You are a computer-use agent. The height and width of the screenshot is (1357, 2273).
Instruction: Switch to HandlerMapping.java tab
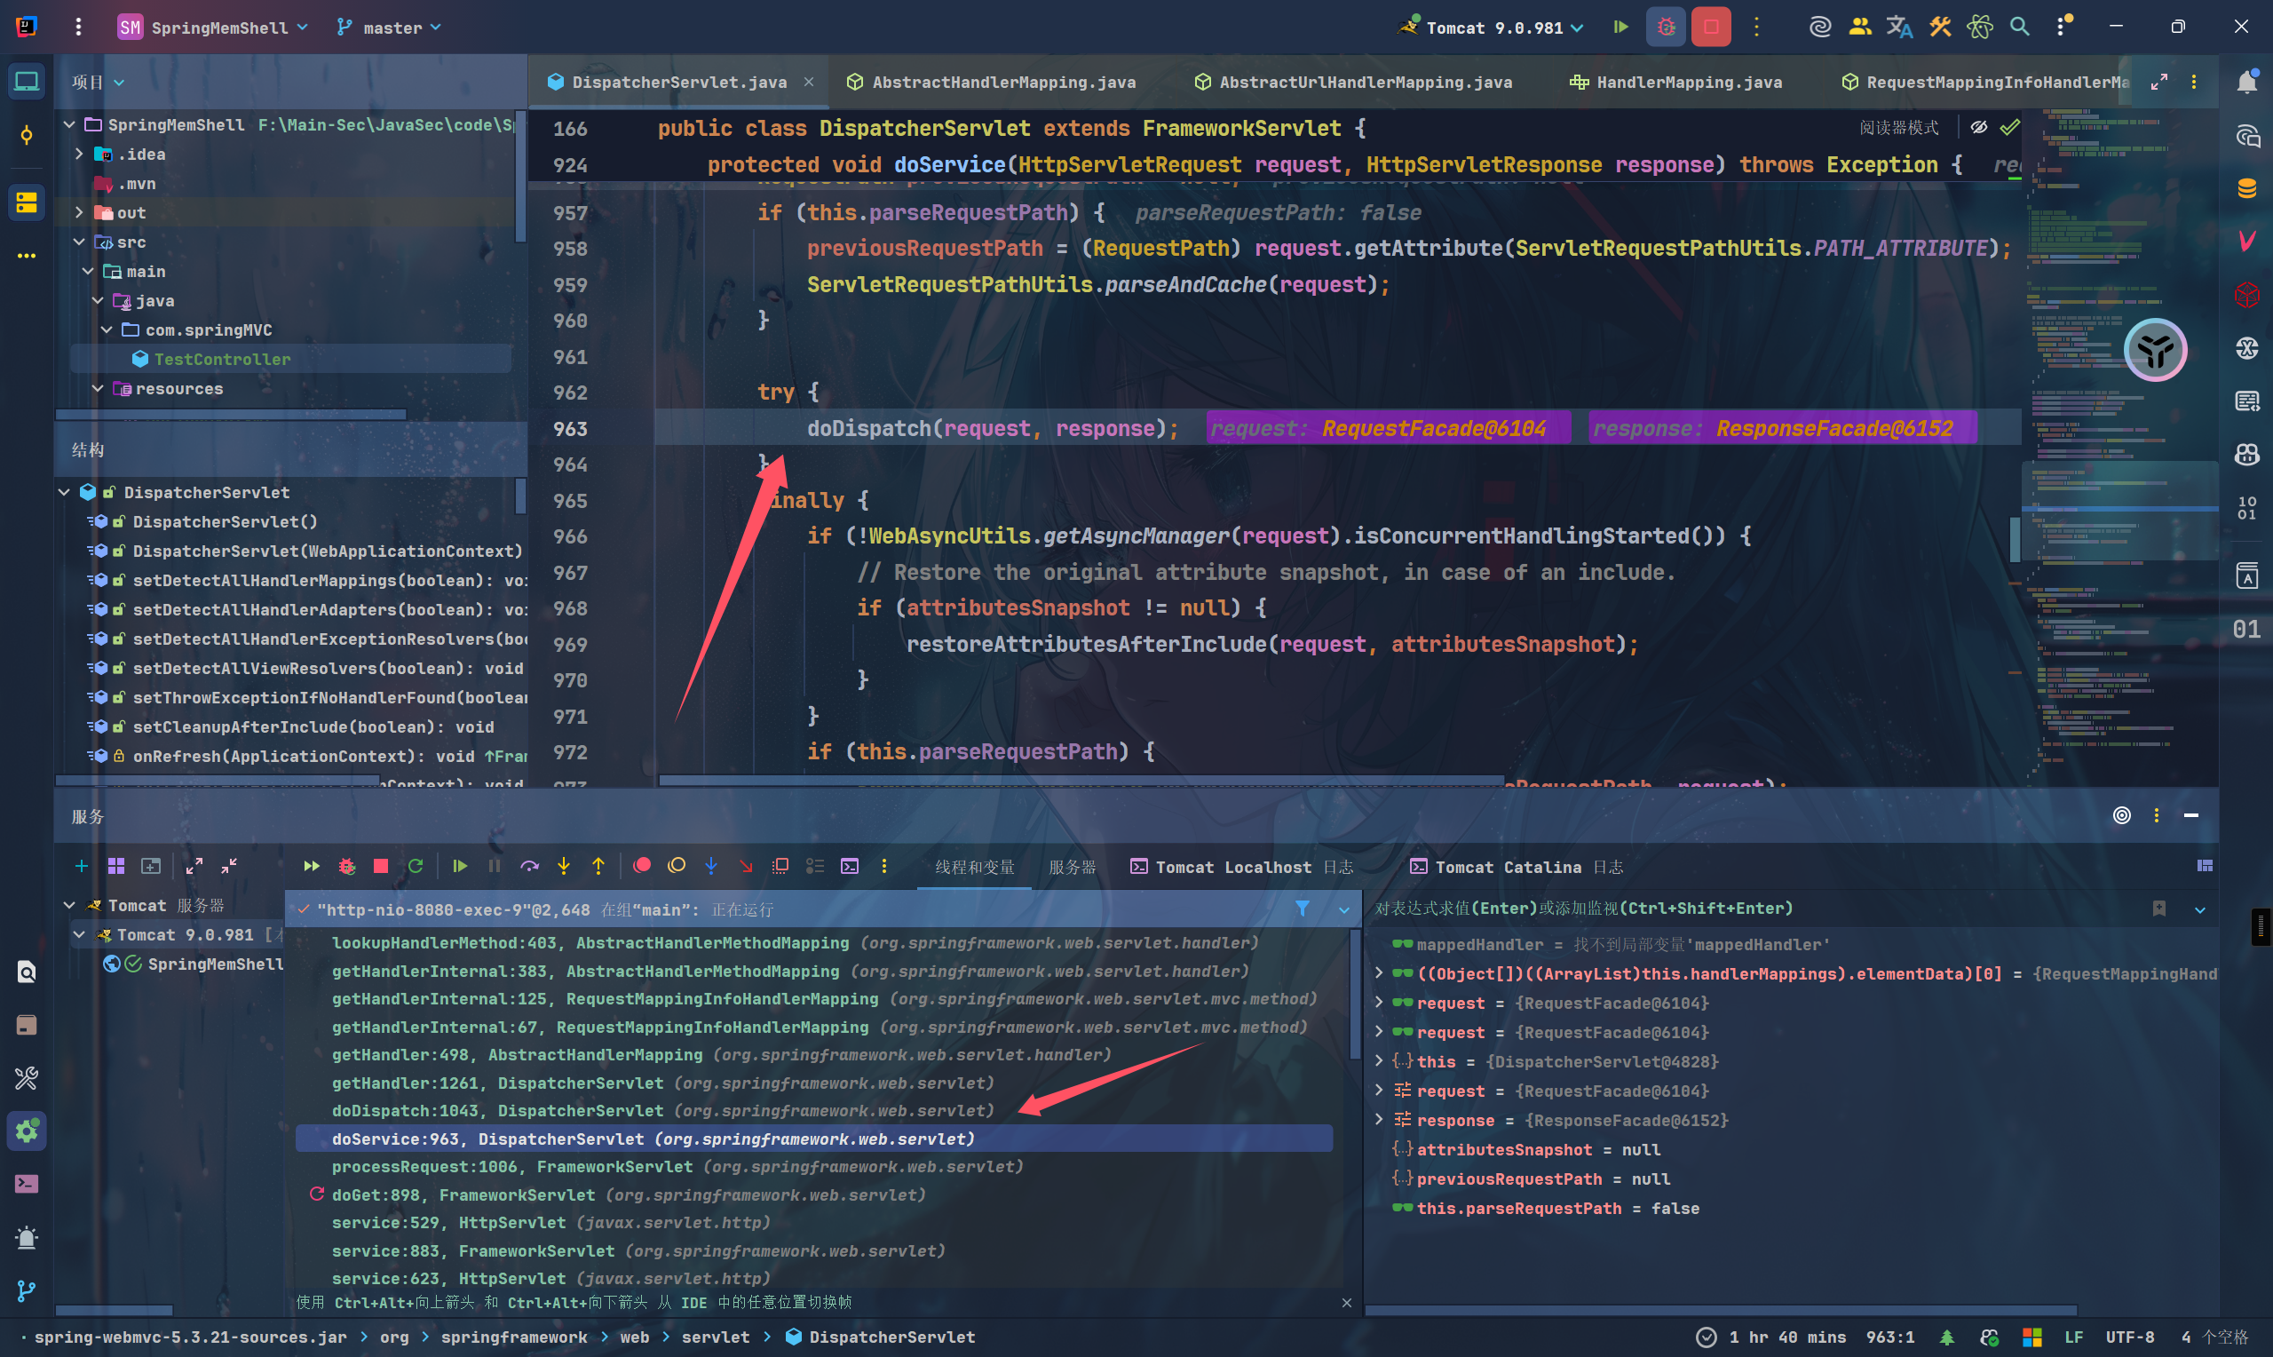(1676, 83)
